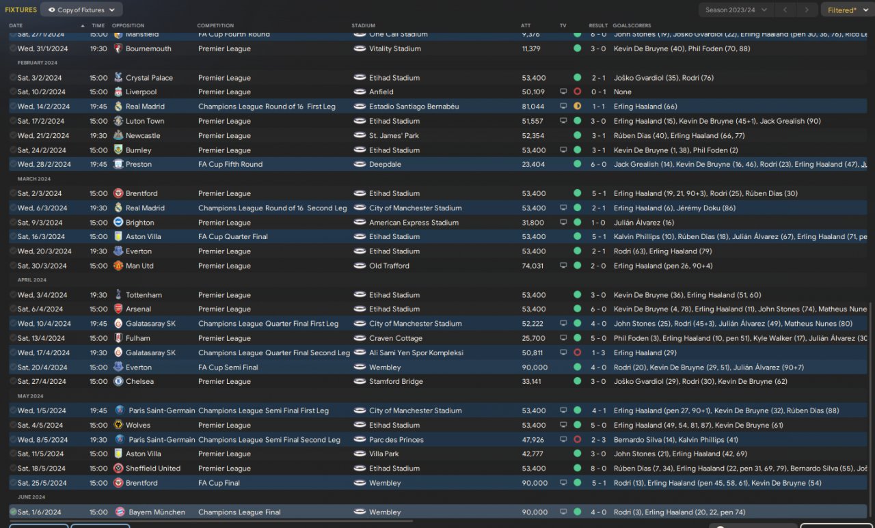Tick the selection circle for Sat, 10/2/2024
Screen dimensions: 875x528
click(x=13, y=92)
